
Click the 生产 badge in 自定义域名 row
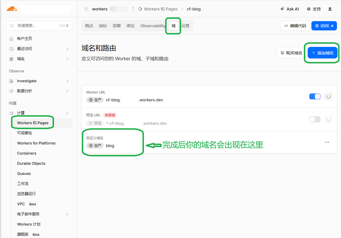(x=95, y=146)
